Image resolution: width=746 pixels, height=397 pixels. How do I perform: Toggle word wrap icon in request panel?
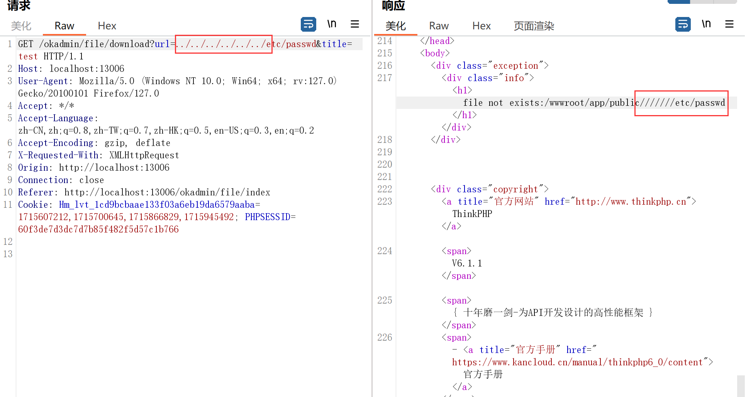tap(308, 24)
